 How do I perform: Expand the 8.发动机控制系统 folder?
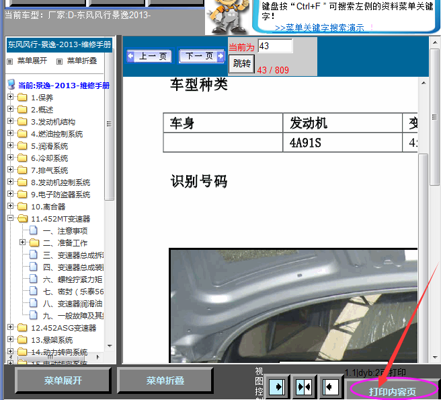[10, 181]
